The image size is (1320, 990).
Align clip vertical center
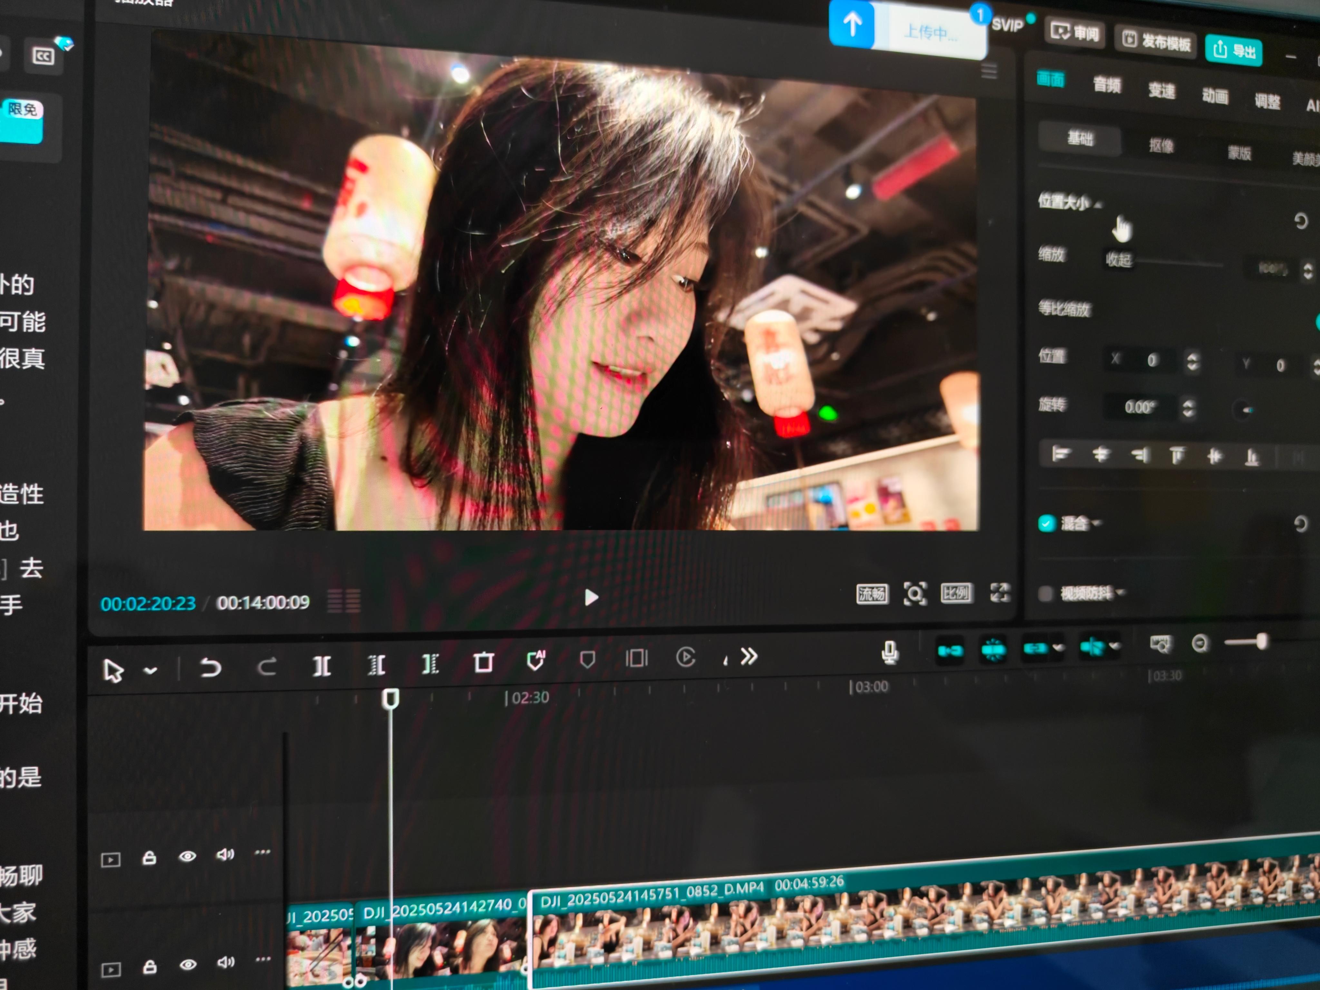[1214, 457]
